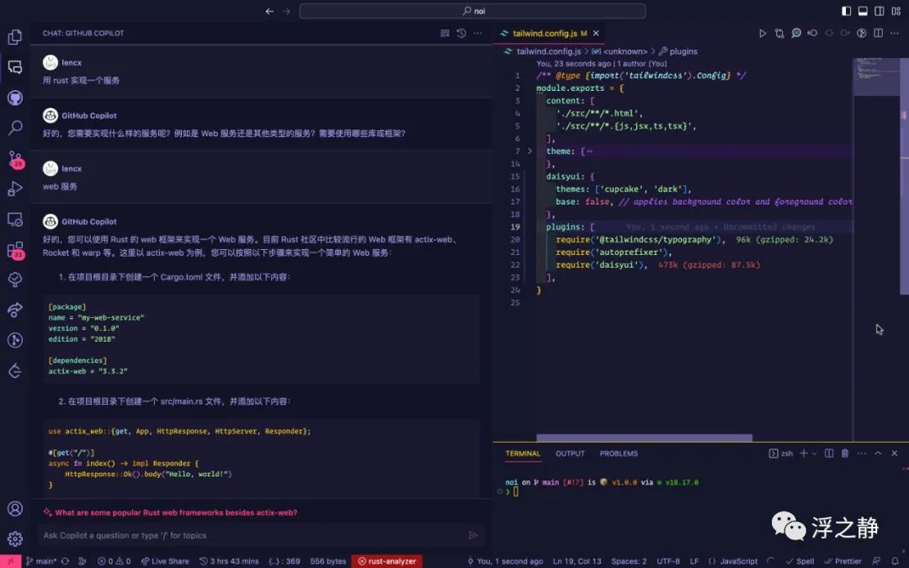The height and width of the screenshot is (568, 909).
Task: Open notifications from the status bar bell
Action: click(x=895, y=561)
